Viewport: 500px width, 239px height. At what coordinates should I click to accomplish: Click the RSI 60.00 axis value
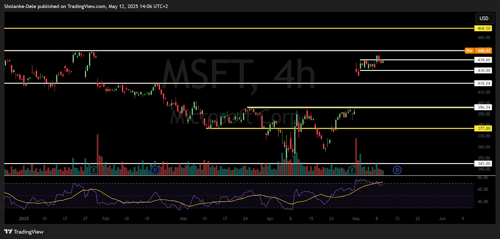click(483, 189)
